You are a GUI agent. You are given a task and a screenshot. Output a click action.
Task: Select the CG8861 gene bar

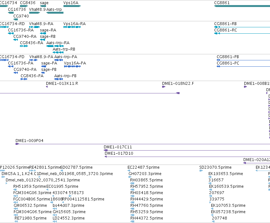[242, 6]
